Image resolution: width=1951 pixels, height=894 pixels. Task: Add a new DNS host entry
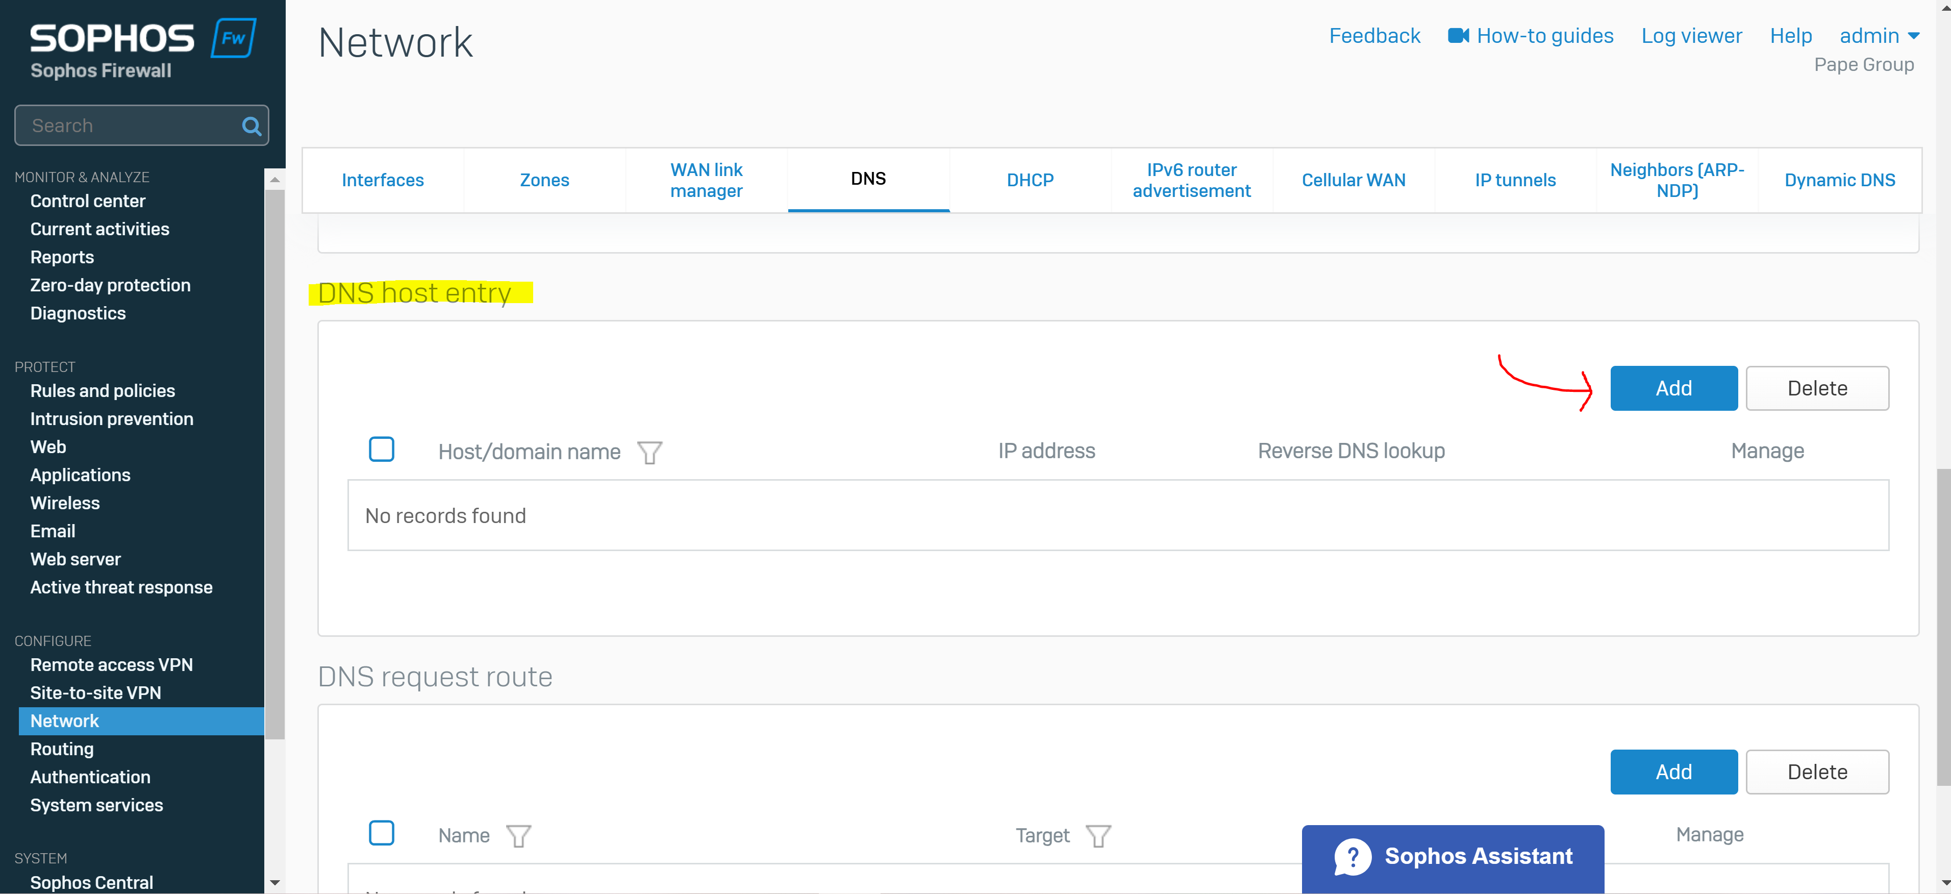pos(1673,388)
